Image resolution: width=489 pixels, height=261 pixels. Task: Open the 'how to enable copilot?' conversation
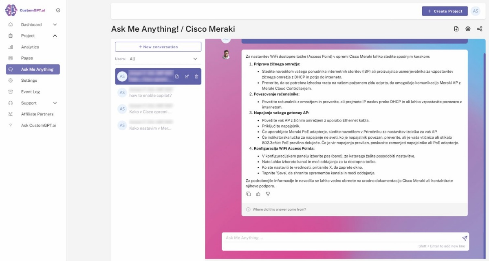158,93
